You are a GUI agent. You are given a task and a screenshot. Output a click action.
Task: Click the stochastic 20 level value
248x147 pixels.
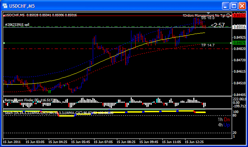point(235,133)
